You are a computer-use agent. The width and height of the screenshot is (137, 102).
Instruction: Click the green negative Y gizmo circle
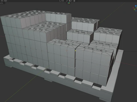(x=134, y=9)
